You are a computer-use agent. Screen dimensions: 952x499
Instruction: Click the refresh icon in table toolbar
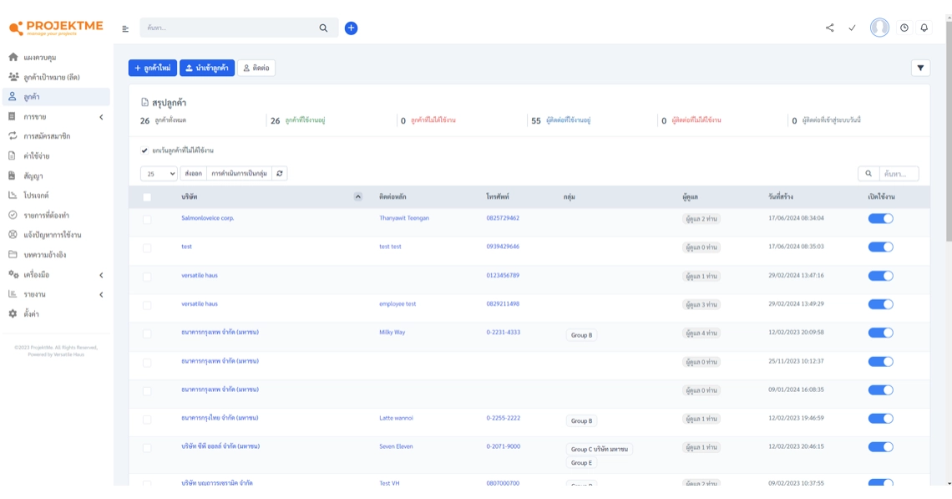pos(280,174)
